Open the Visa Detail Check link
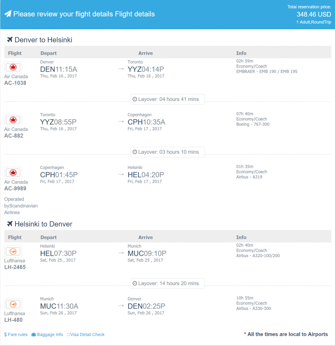Image resolution: width=335 pixels, height=346 pixels. point(86,335)
